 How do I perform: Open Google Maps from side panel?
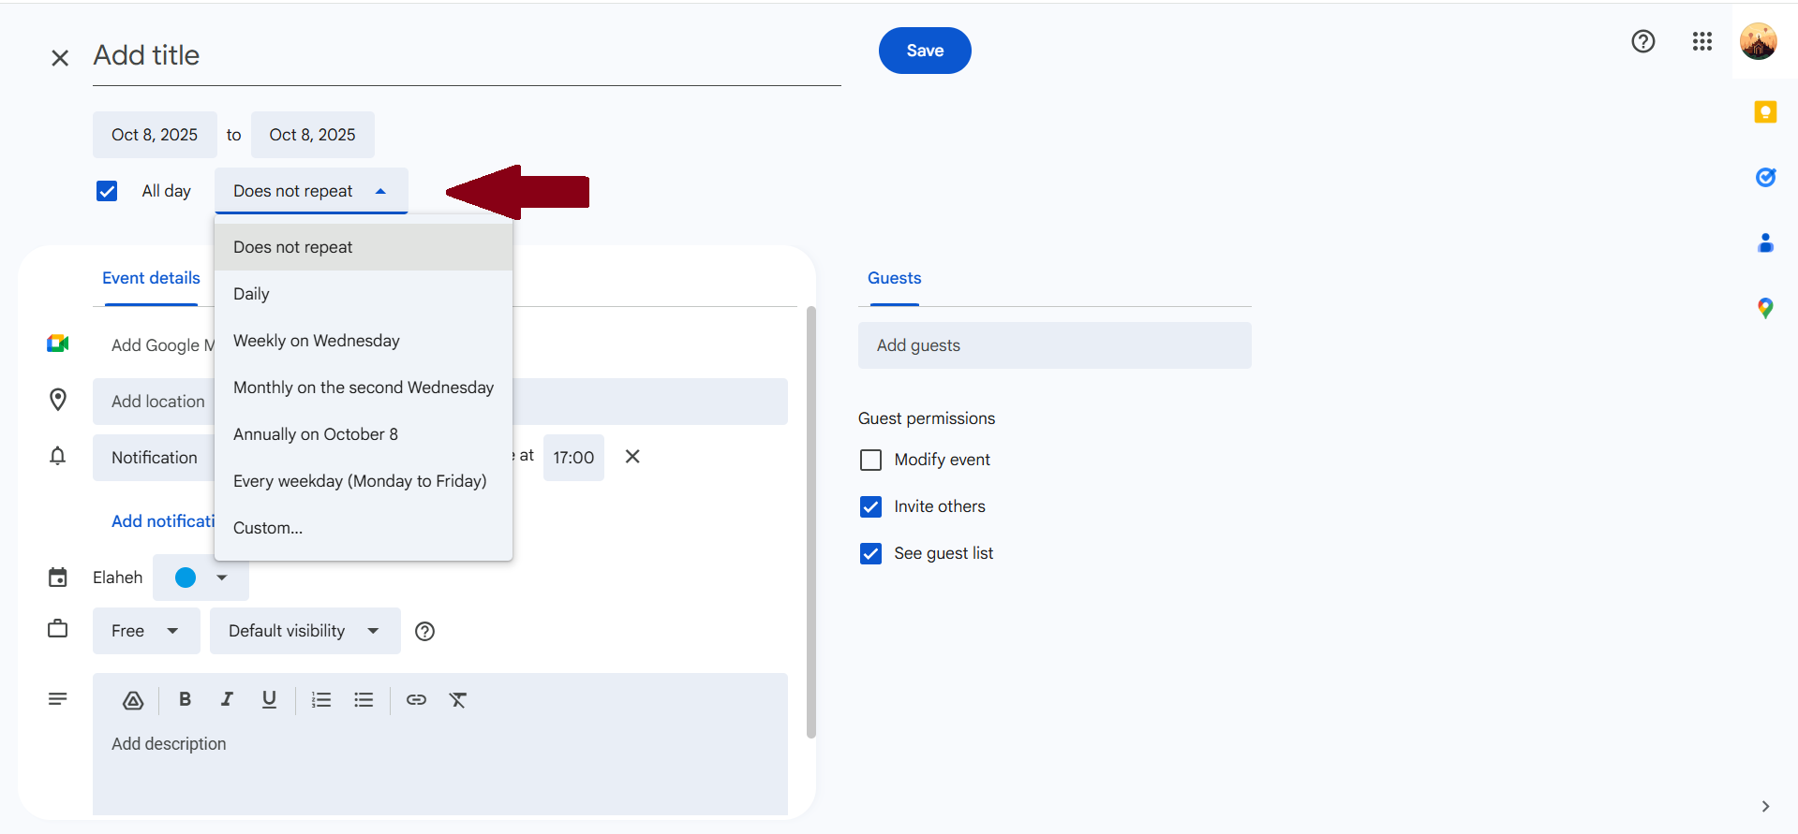1765,308
